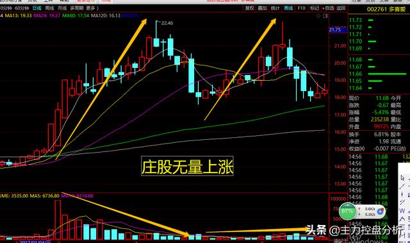Click the blue plus accelerator icon
The width and height of the screenshot is (410, 243).
tap(380, 212)
